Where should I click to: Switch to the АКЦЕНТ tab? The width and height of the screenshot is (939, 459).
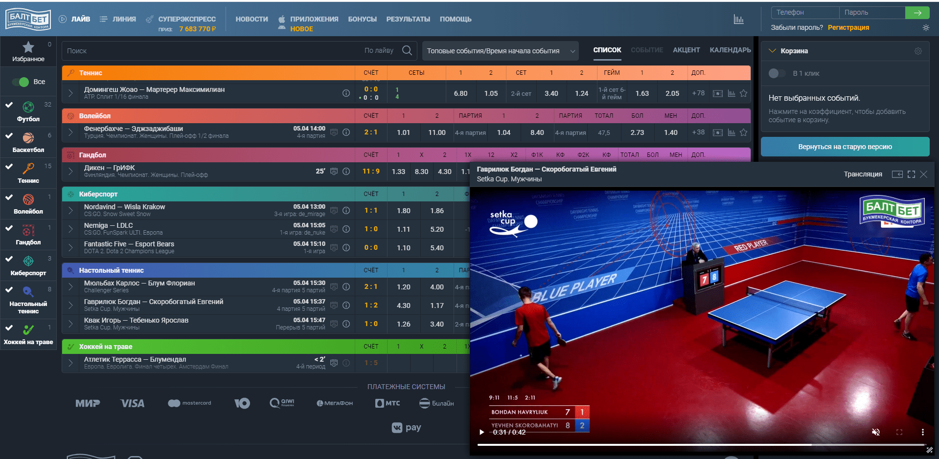tap(686, 50)
